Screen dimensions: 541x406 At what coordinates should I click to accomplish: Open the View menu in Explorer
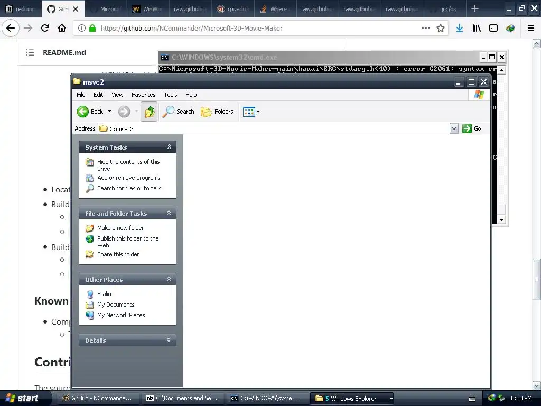point(117,95)
